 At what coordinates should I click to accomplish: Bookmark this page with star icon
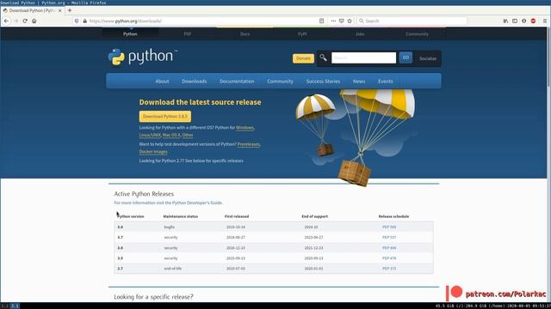click(x=350, y=21)
